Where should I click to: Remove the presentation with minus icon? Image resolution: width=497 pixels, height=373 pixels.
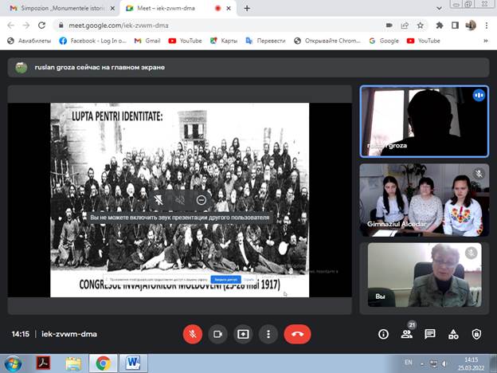202,199
